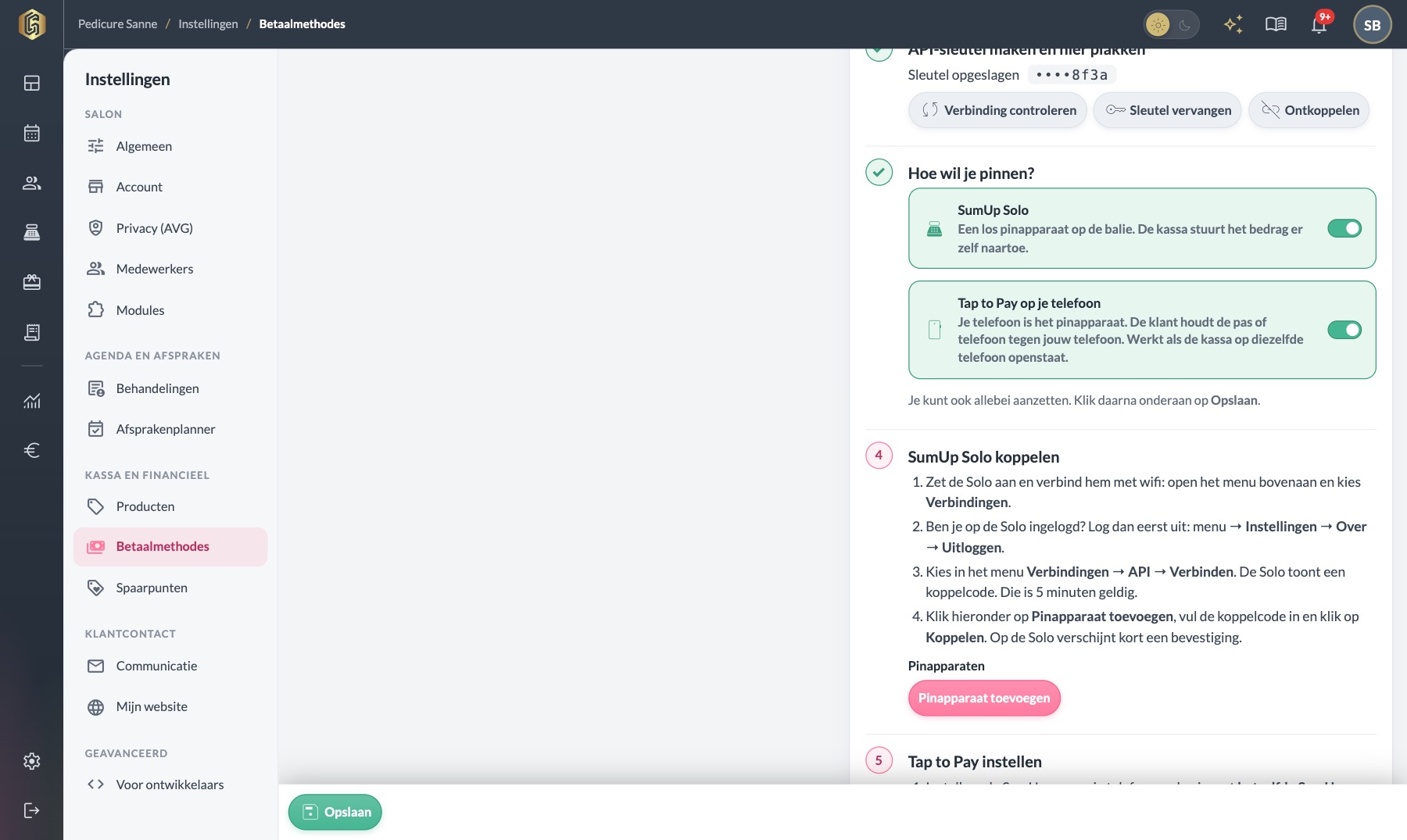Click the logout icon in left rail
This screenshot has height=840, width=1407.
32,810
